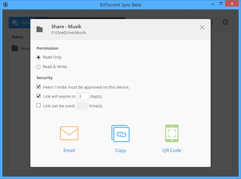
Task: Minimize the BitTorrent Sync window
Action: pyautogui.click(x=213, y=4)
